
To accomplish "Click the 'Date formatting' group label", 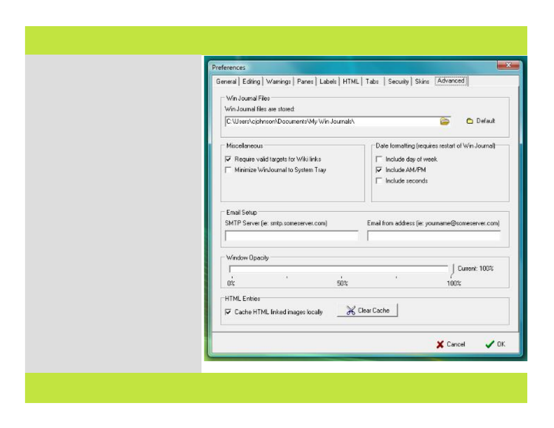I will pos(436,146).
